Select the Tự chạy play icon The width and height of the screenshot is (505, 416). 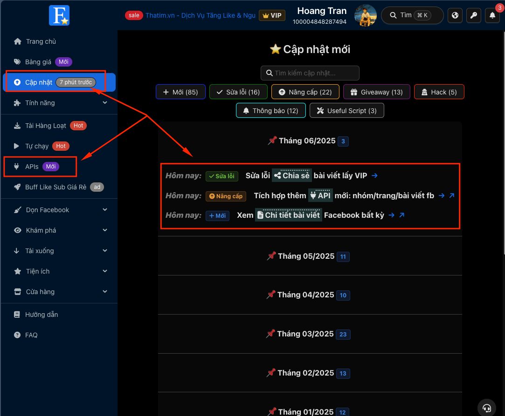tap(16, 146)
